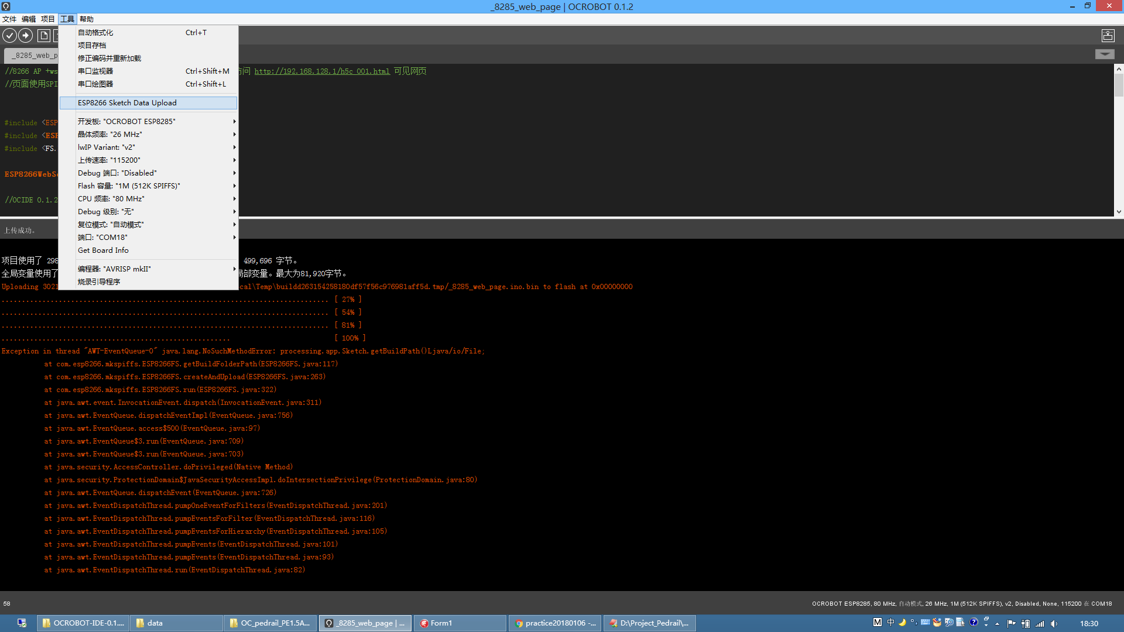Screen dimensions: 1124x632
Task: Click the editor vertical scrollbar down arrow
Action: coord(1119,212)
